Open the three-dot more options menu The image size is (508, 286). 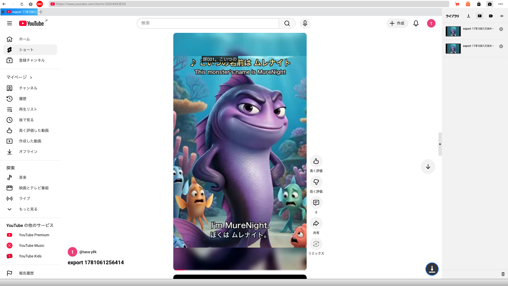500,4
